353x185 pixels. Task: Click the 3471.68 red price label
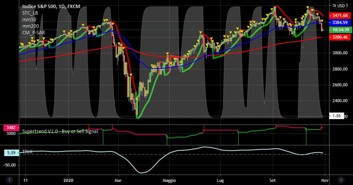(x=340, y=15)
